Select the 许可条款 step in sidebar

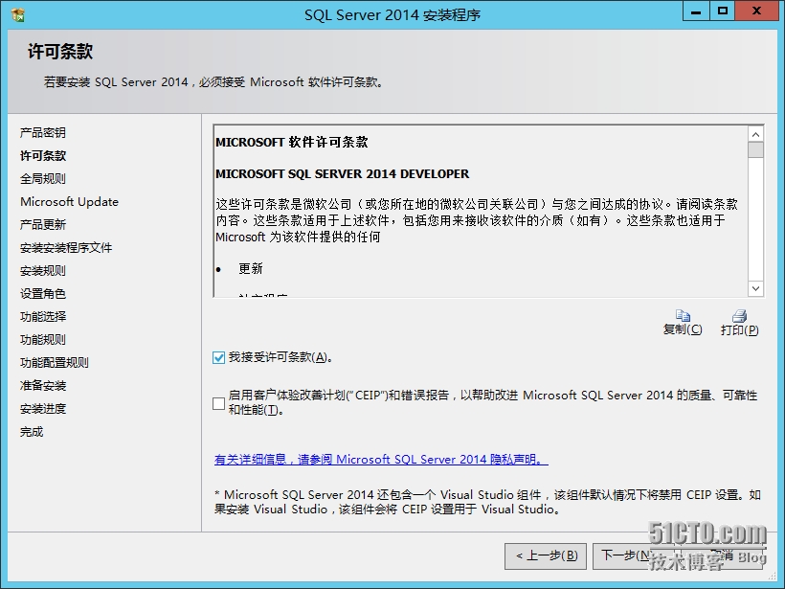pyautogui.click(x=43, y=156)
